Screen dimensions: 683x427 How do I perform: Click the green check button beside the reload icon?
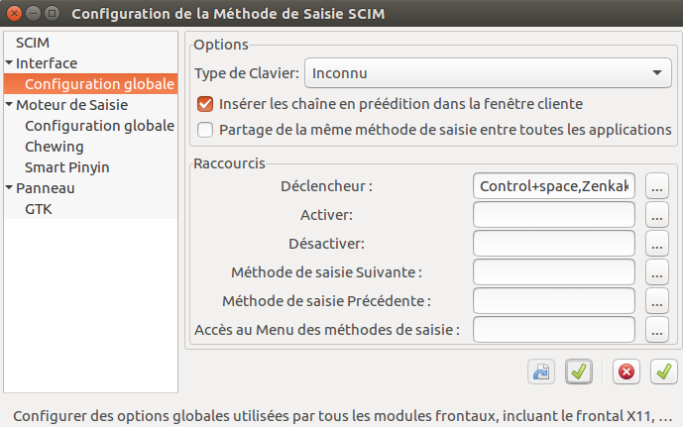pos(579,372)
